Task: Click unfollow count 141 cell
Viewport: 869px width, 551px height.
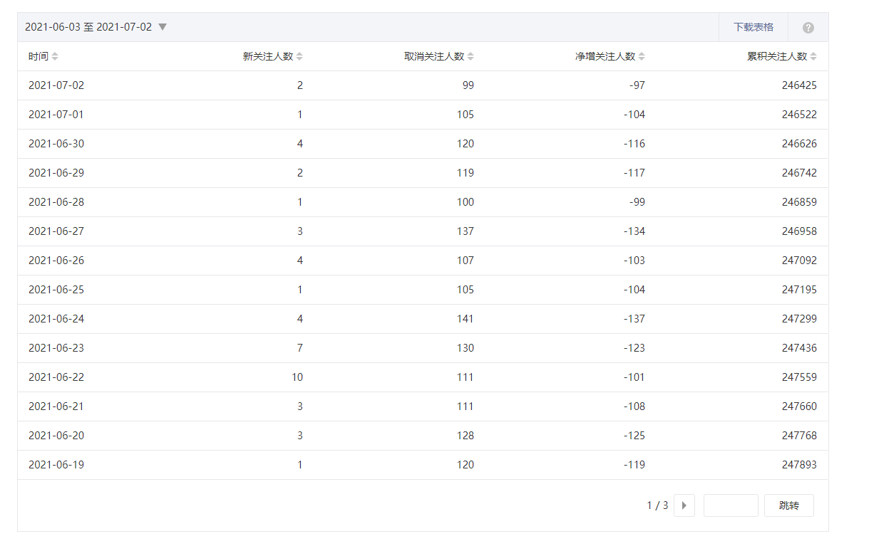Action: click(x=465, y=319)
